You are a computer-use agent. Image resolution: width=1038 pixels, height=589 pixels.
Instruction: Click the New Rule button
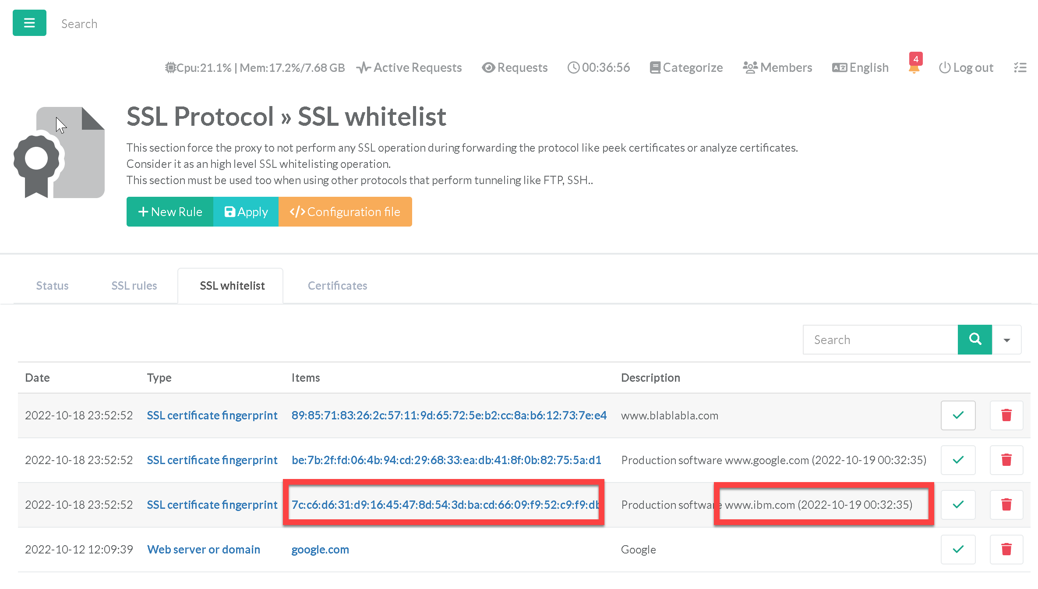[170, 212]
